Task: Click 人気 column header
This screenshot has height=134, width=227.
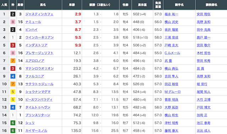Action: click(4, 5)
